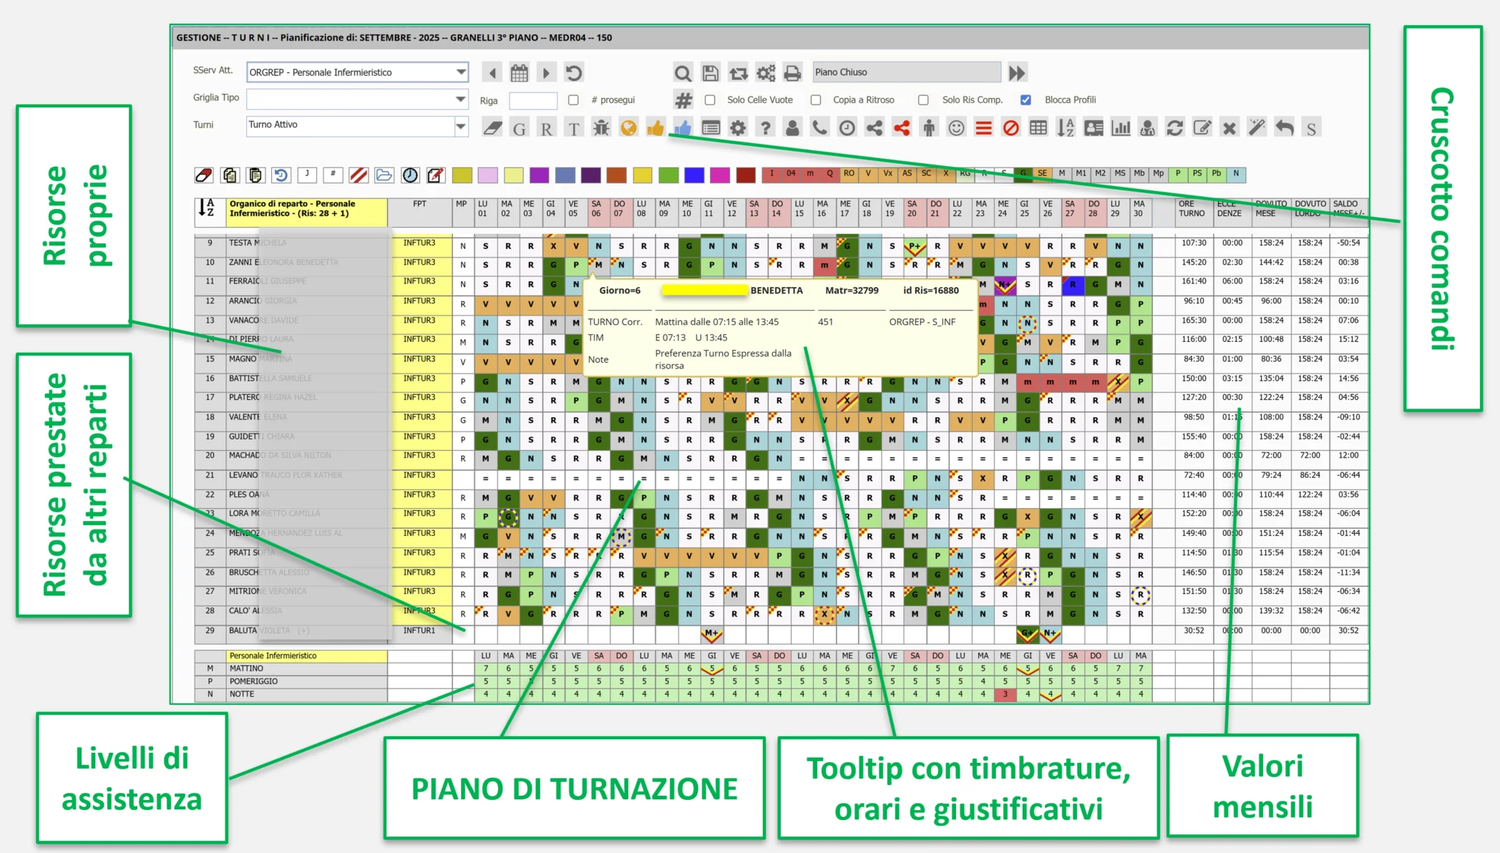
Task: Uncheck the Blocca Profili checkbox
Action: 1026,100
